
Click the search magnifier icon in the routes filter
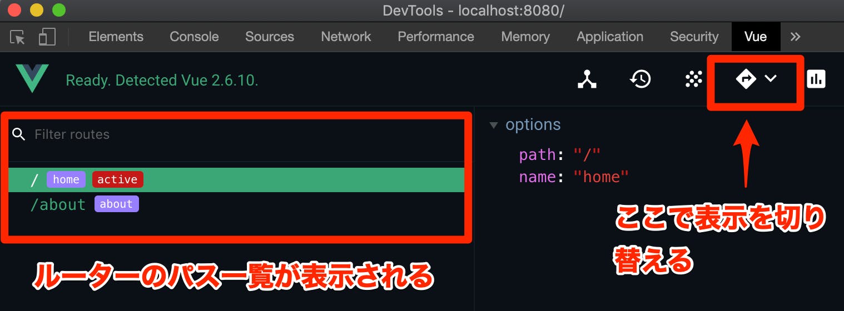tap(19, 134)
